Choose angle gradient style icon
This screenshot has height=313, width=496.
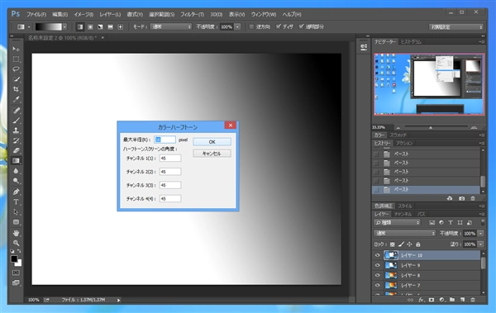(x=100, y=27)
